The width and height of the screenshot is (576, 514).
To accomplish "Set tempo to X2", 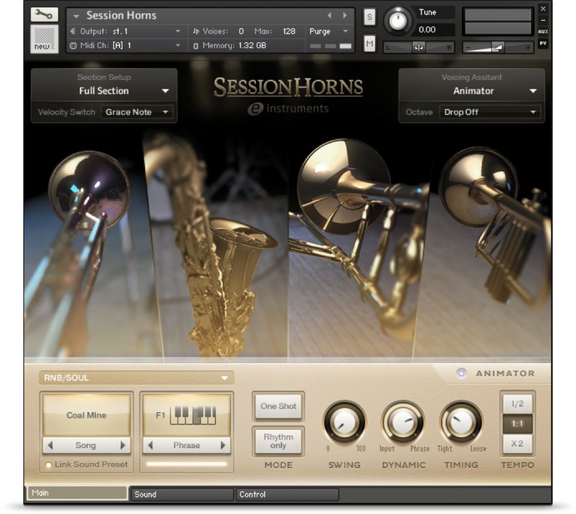I will click(x=517, y=444).
